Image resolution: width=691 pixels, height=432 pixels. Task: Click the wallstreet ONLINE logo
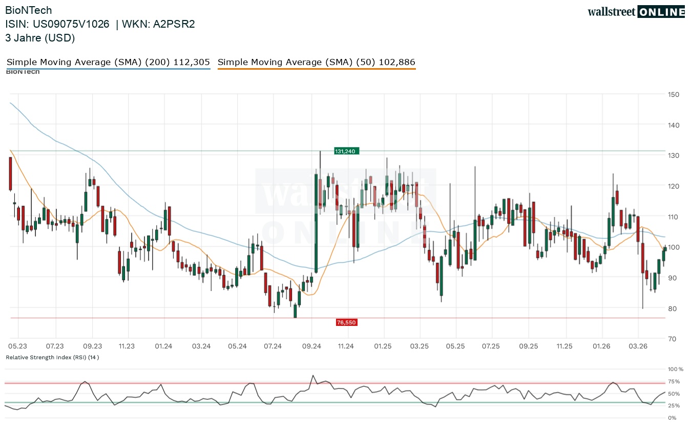[636, 12]
